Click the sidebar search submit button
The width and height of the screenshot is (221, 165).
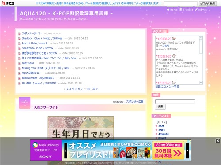coord(160,106)
